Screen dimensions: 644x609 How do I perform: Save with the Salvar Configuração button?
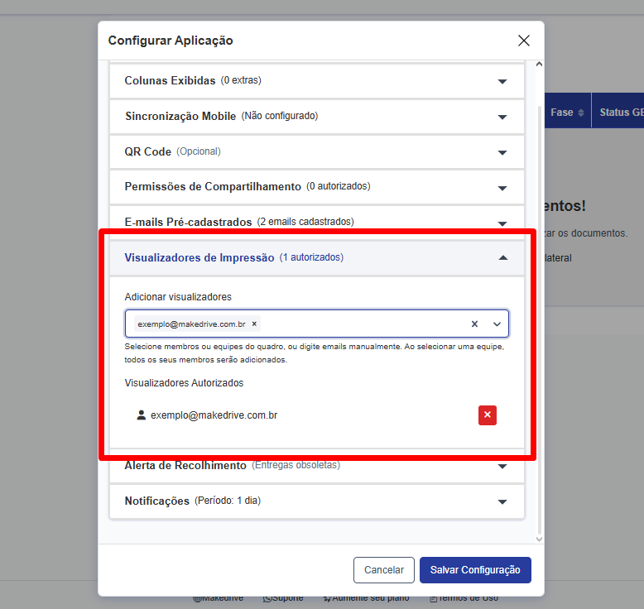[475, 570]
